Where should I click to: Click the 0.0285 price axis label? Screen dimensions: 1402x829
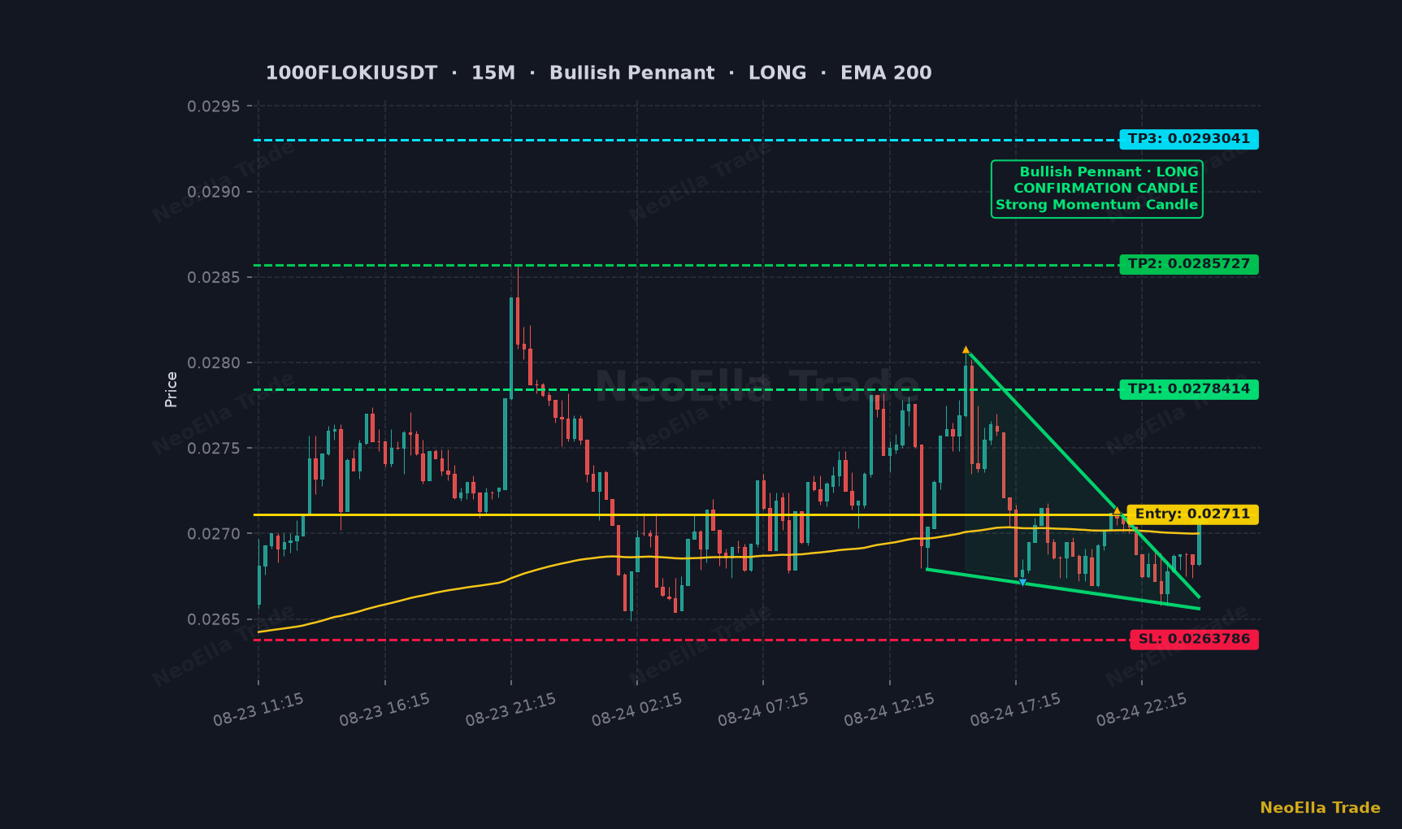click(x=214, y=277)
